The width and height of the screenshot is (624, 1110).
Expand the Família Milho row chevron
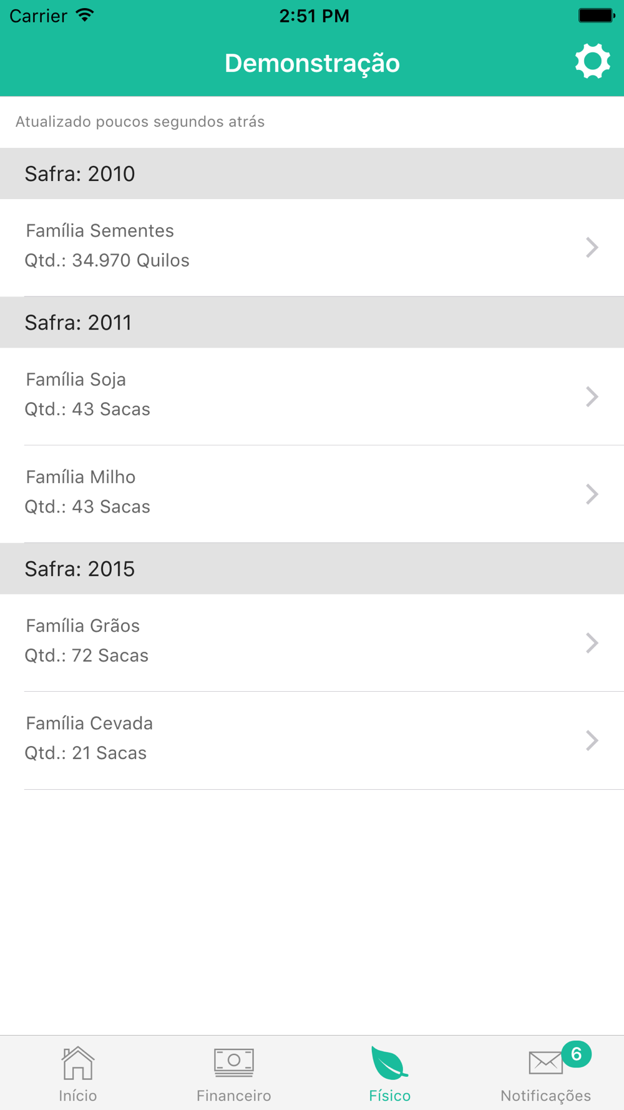click(592, 494)
